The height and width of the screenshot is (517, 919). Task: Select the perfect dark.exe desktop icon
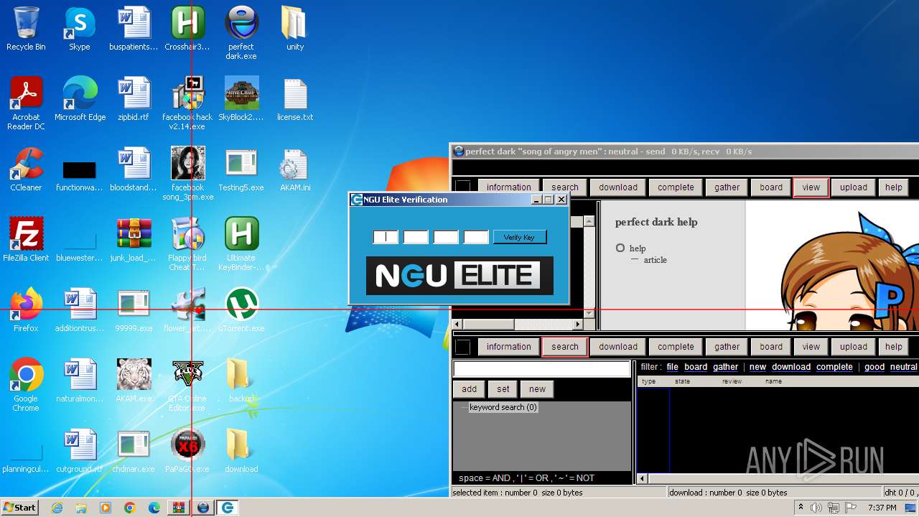click(x=241, y=34)
